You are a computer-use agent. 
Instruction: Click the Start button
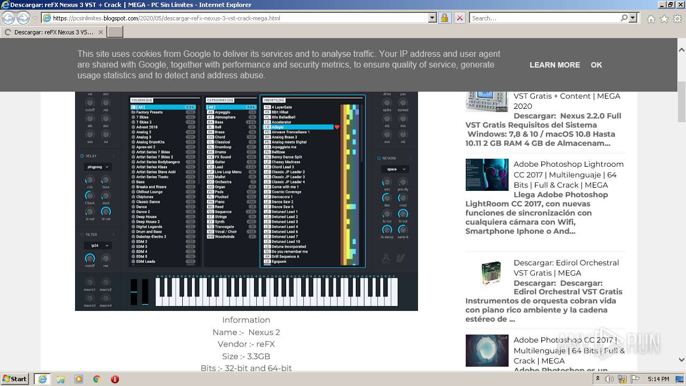pyautogui.click(x=14, y=379)
